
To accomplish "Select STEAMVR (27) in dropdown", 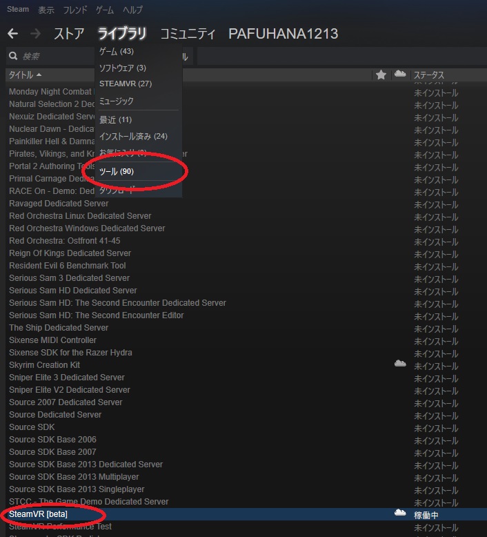I will click(126, 84).
